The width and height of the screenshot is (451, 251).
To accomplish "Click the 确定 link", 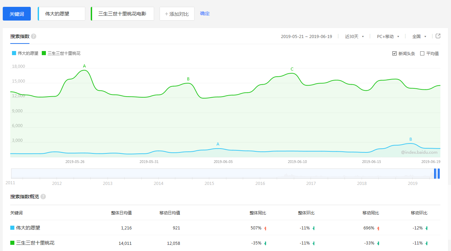I will point(205,14).
